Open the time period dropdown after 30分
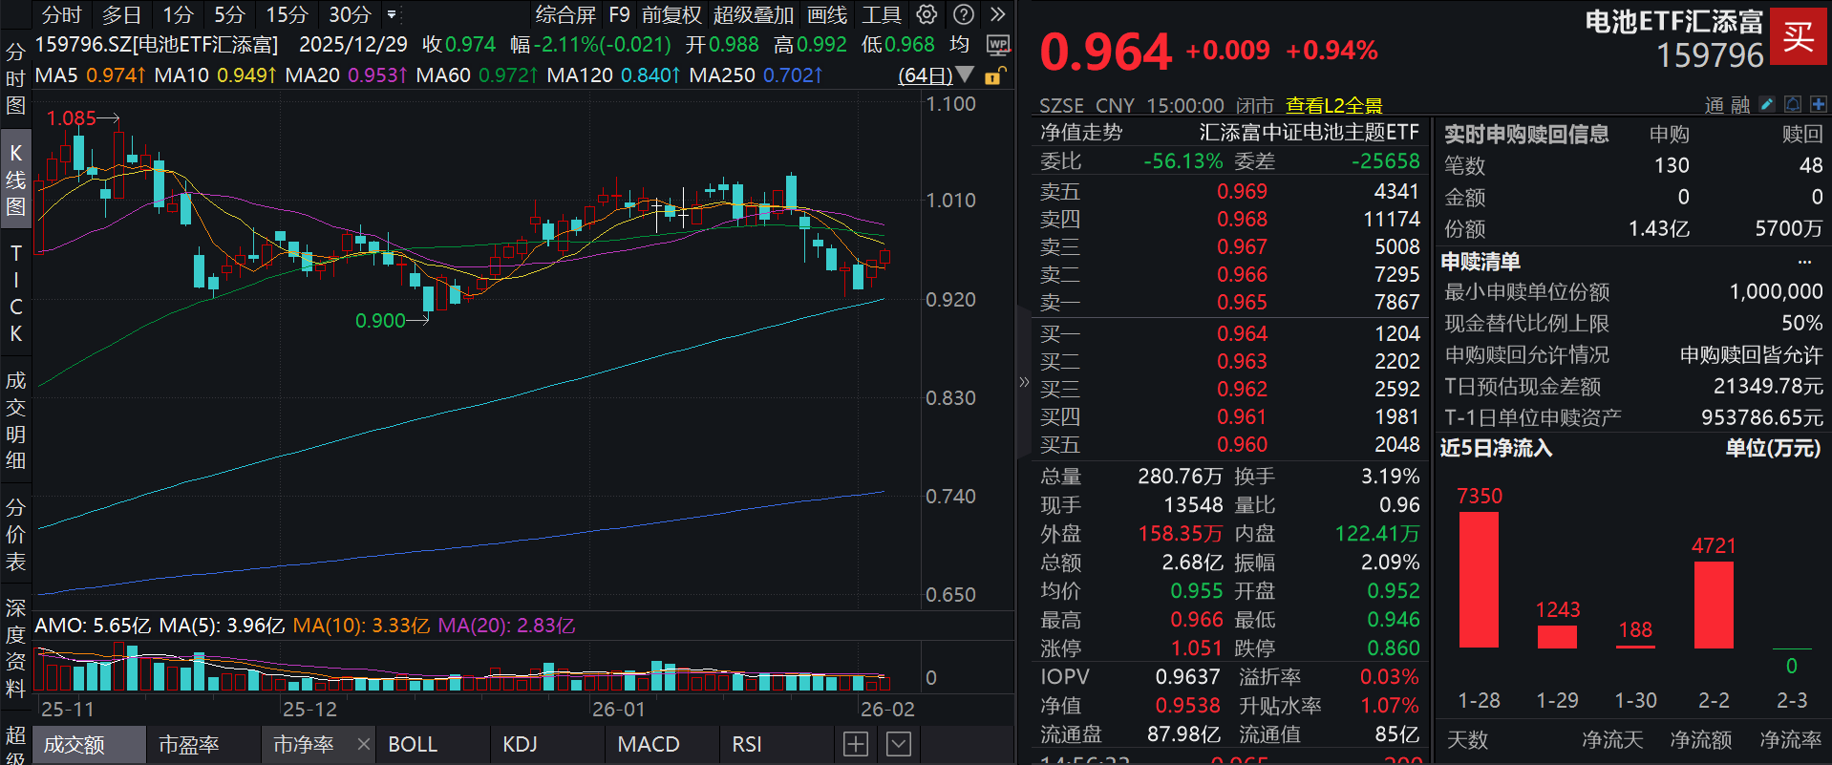 point(392,14)
